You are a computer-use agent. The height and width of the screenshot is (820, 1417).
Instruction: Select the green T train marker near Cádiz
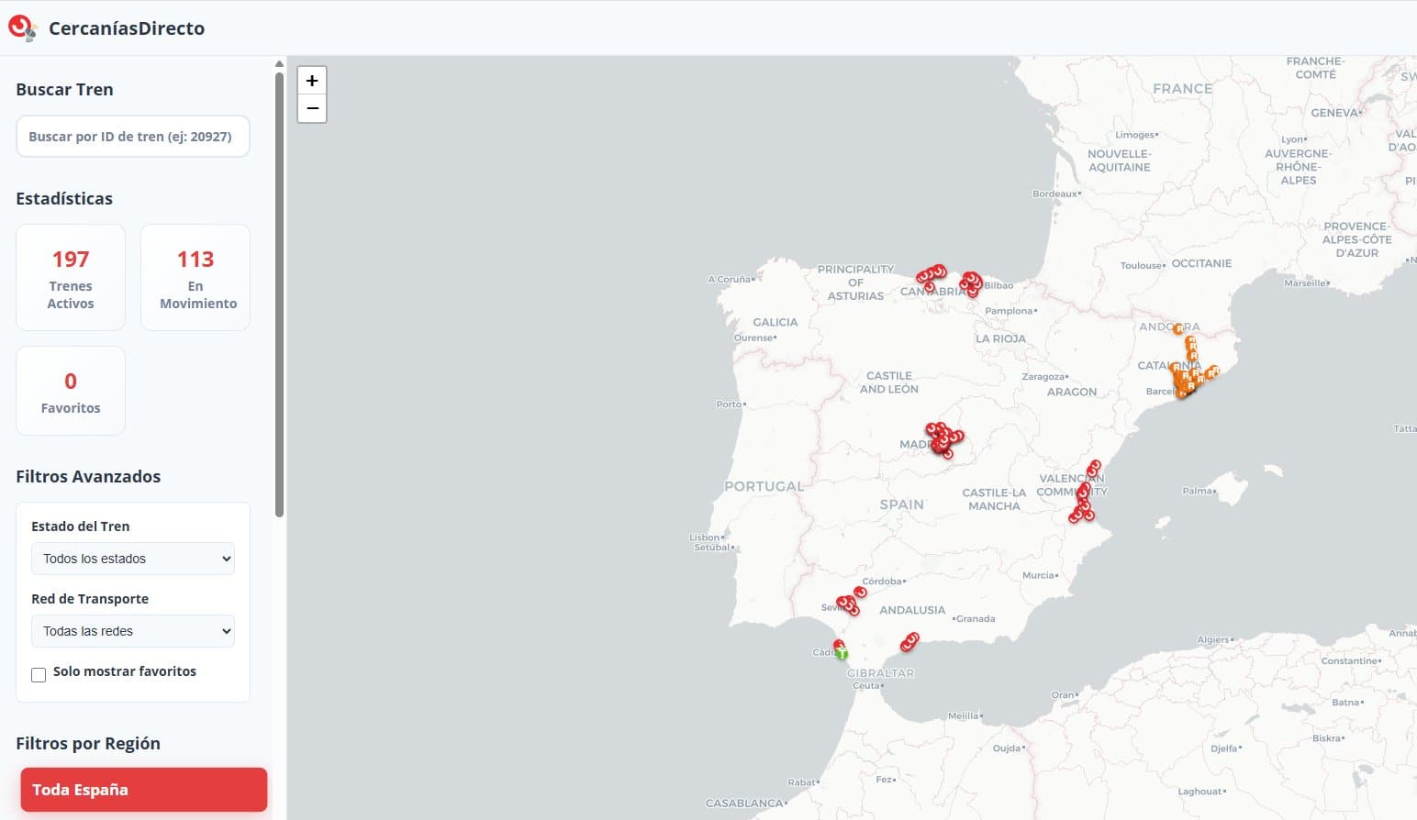(x=842, y=653)
